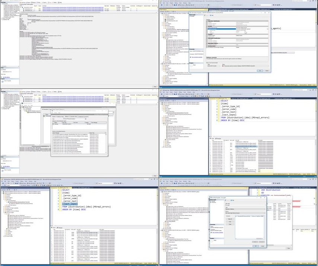Click 'See filter settings' in top-left Log File Viewer
The height and width of the screenshot is (266, 318).
click(x=6, y=77)
